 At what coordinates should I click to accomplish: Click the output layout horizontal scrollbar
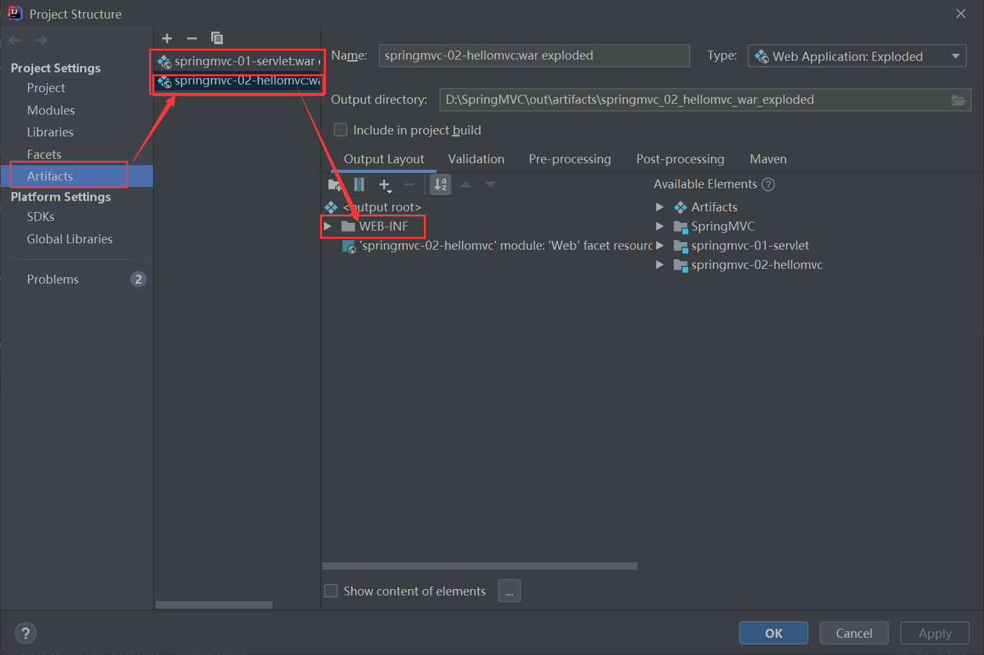[480, 566]
